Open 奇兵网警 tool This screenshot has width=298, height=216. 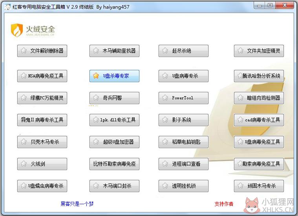point(114,98)
